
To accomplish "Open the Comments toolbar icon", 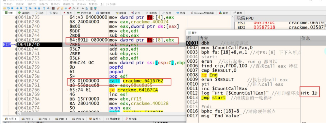I will 62,8.
